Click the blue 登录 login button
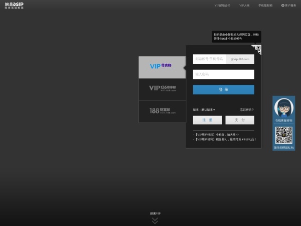Image resolution: width=301 pixels, height=226 pixels. 223,89
